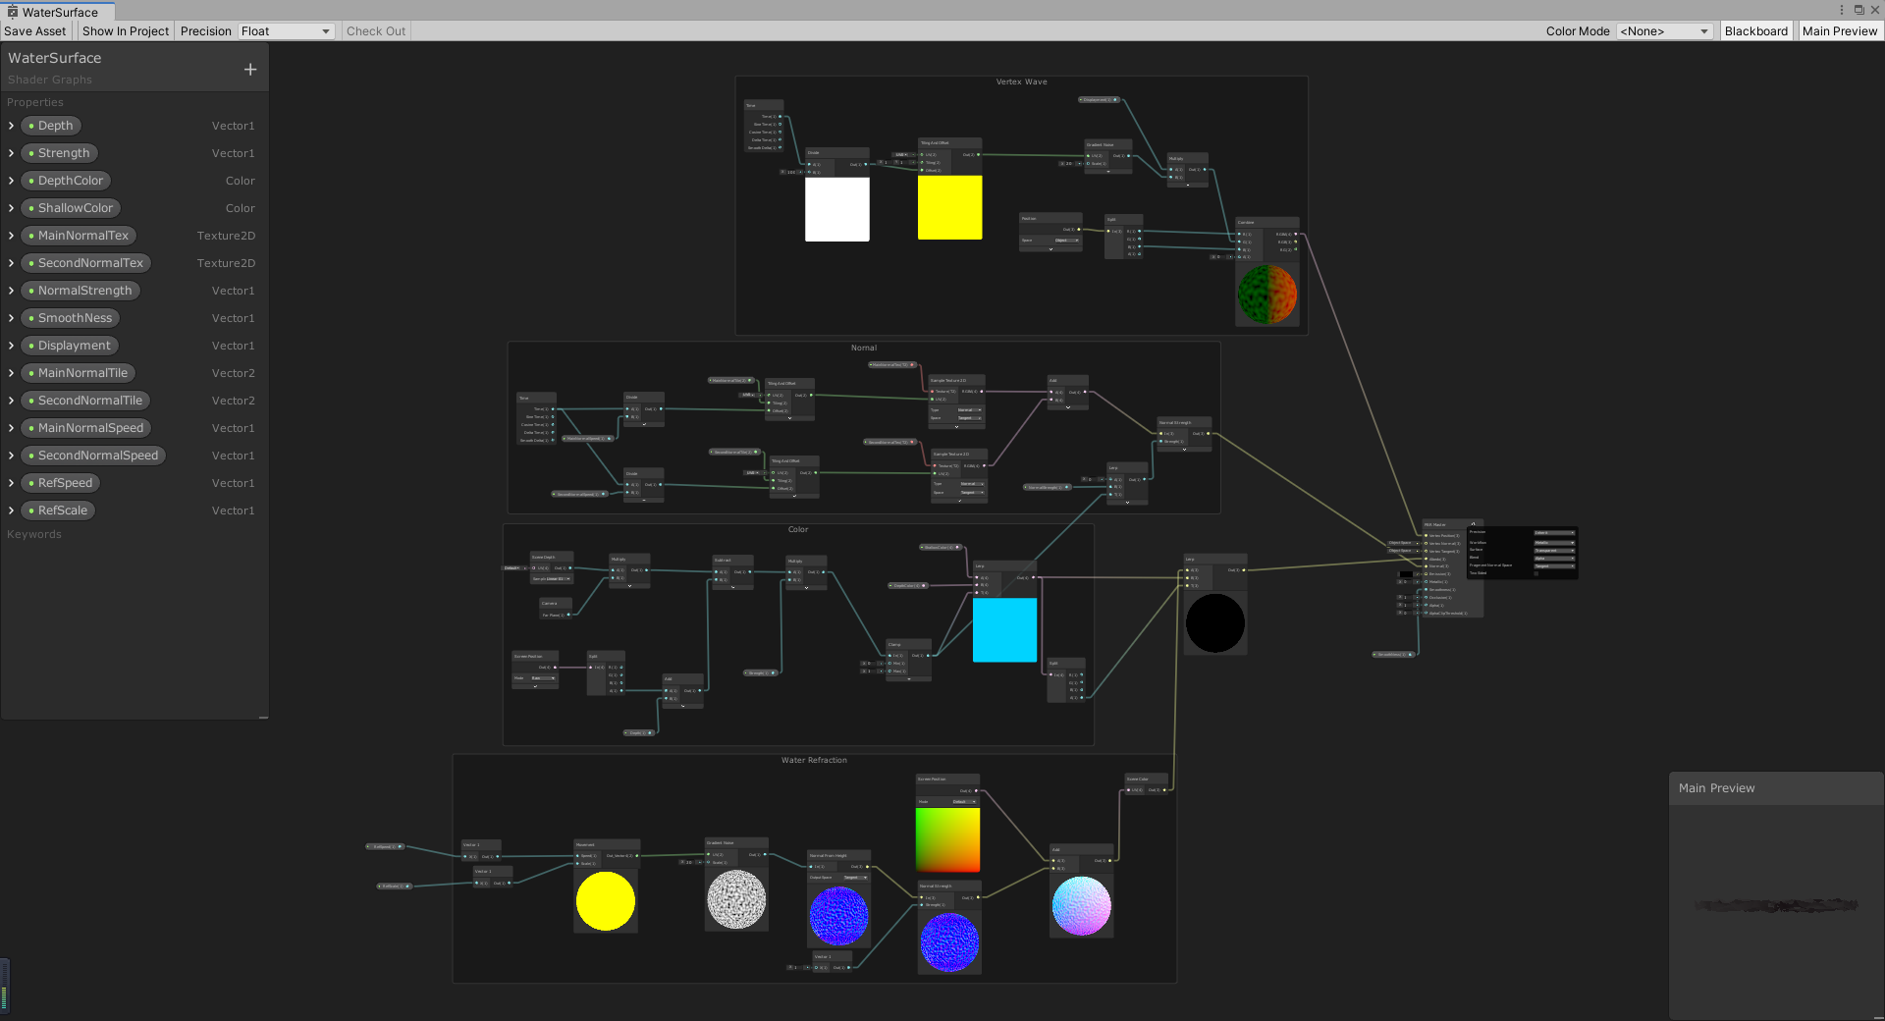Click the vertical ellipsis icon at top right

pyautogui.click(x=1842, y=10)
